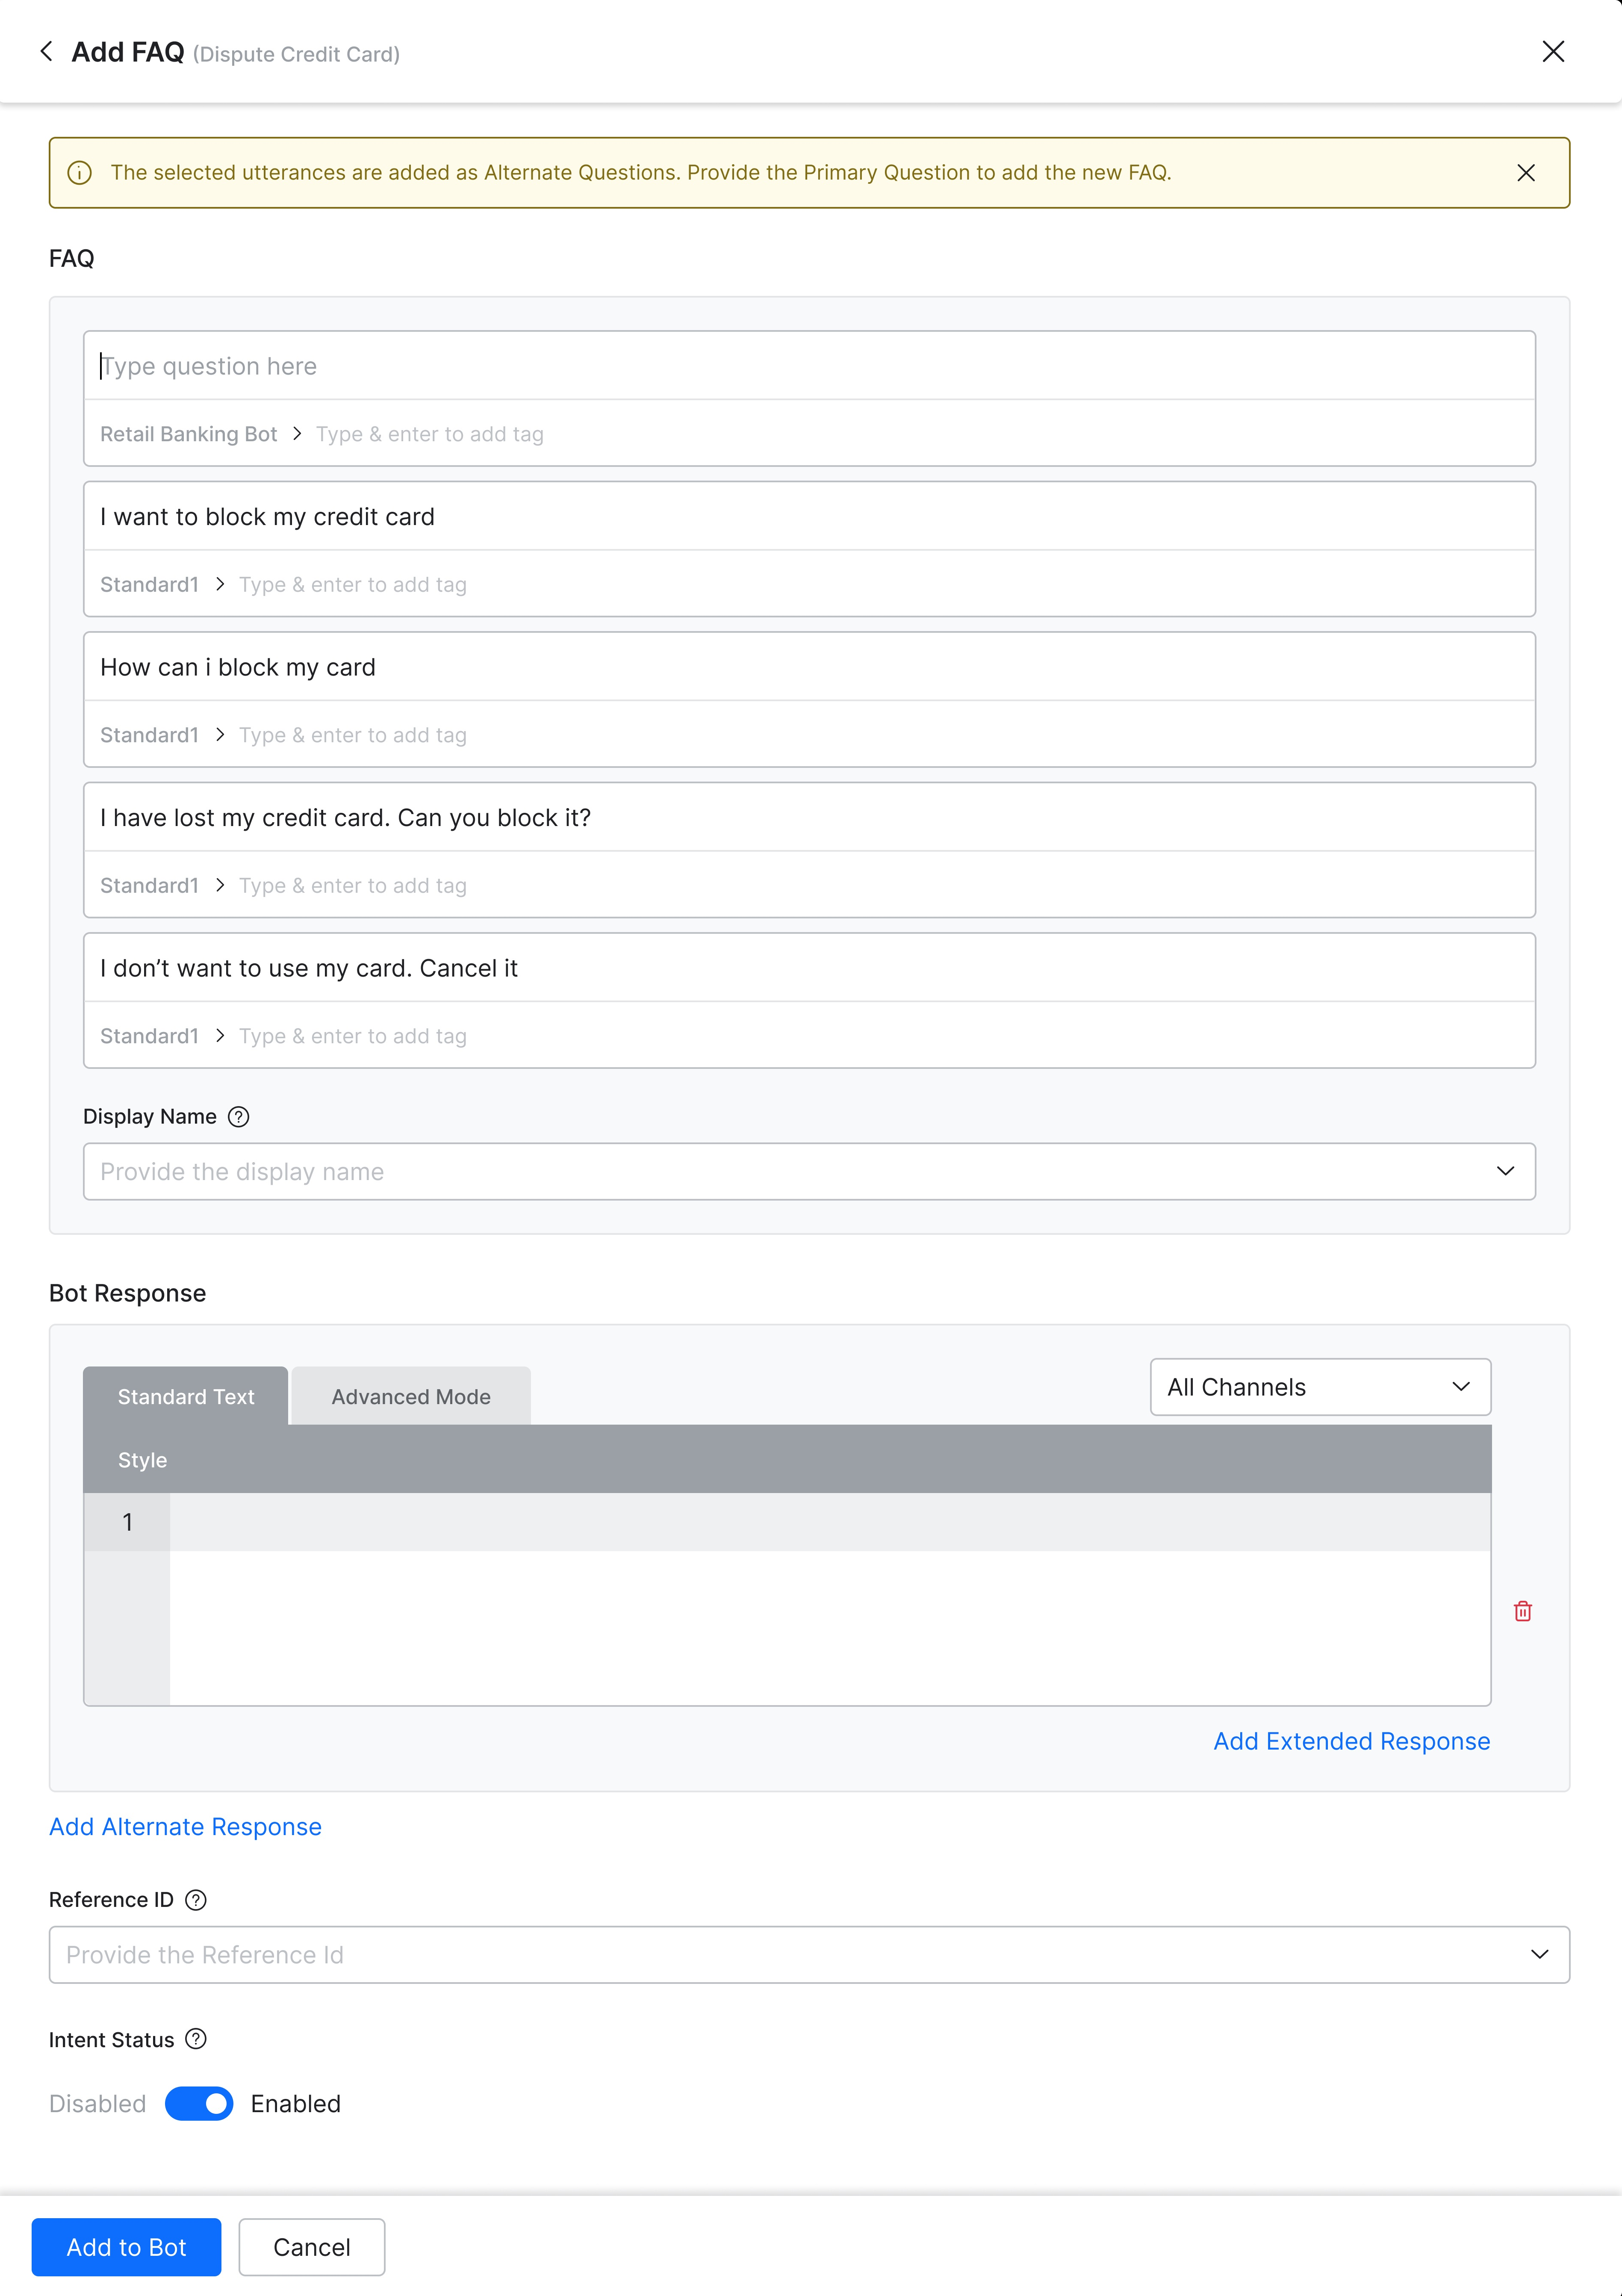Viewport: 1622px width, 2296px height.
Task: Select the Standard Text tab
Action: (186, 1396)
